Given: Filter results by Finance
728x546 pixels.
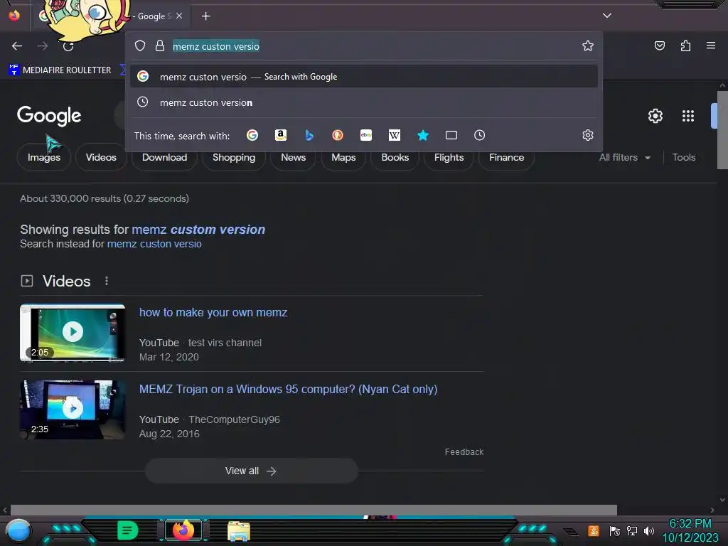Looking at the screenshot, I should tap(506, 157).
